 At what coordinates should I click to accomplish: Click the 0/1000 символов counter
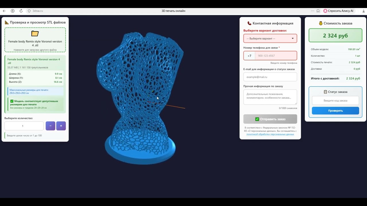[x=288, y=108]
